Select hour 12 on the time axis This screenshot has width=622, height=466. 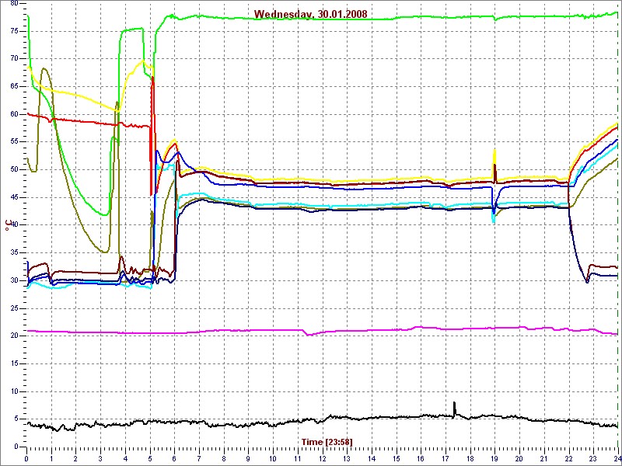click(322, 459)
